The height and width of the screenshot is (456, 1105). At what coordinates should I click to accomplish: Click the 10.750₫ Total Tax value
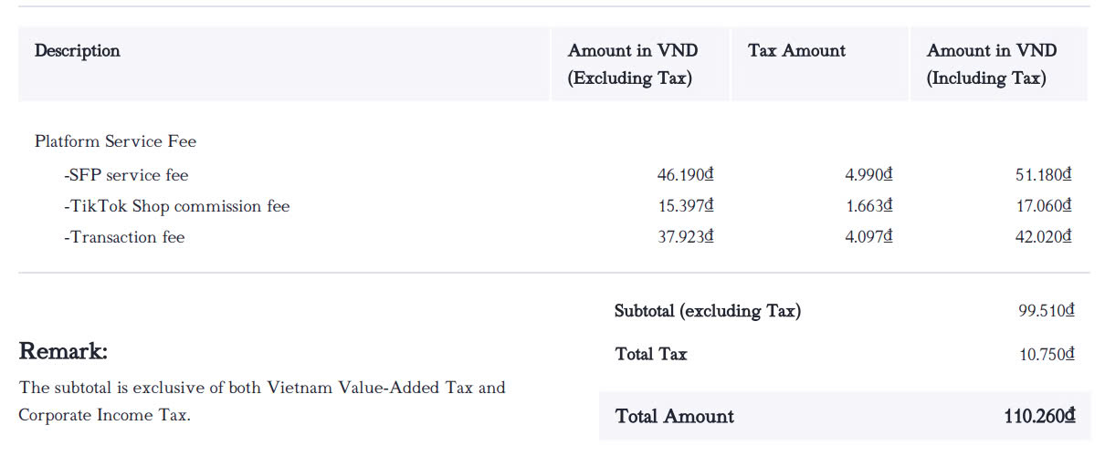(x=1047, y=354)
